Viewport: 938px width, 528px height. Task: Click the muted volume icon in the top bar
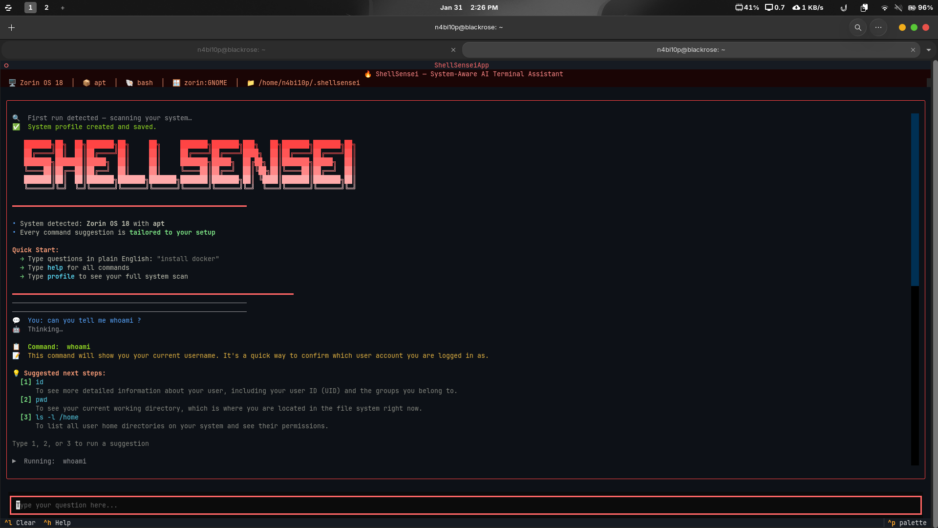pyautogui.click(x=898, y=8)
